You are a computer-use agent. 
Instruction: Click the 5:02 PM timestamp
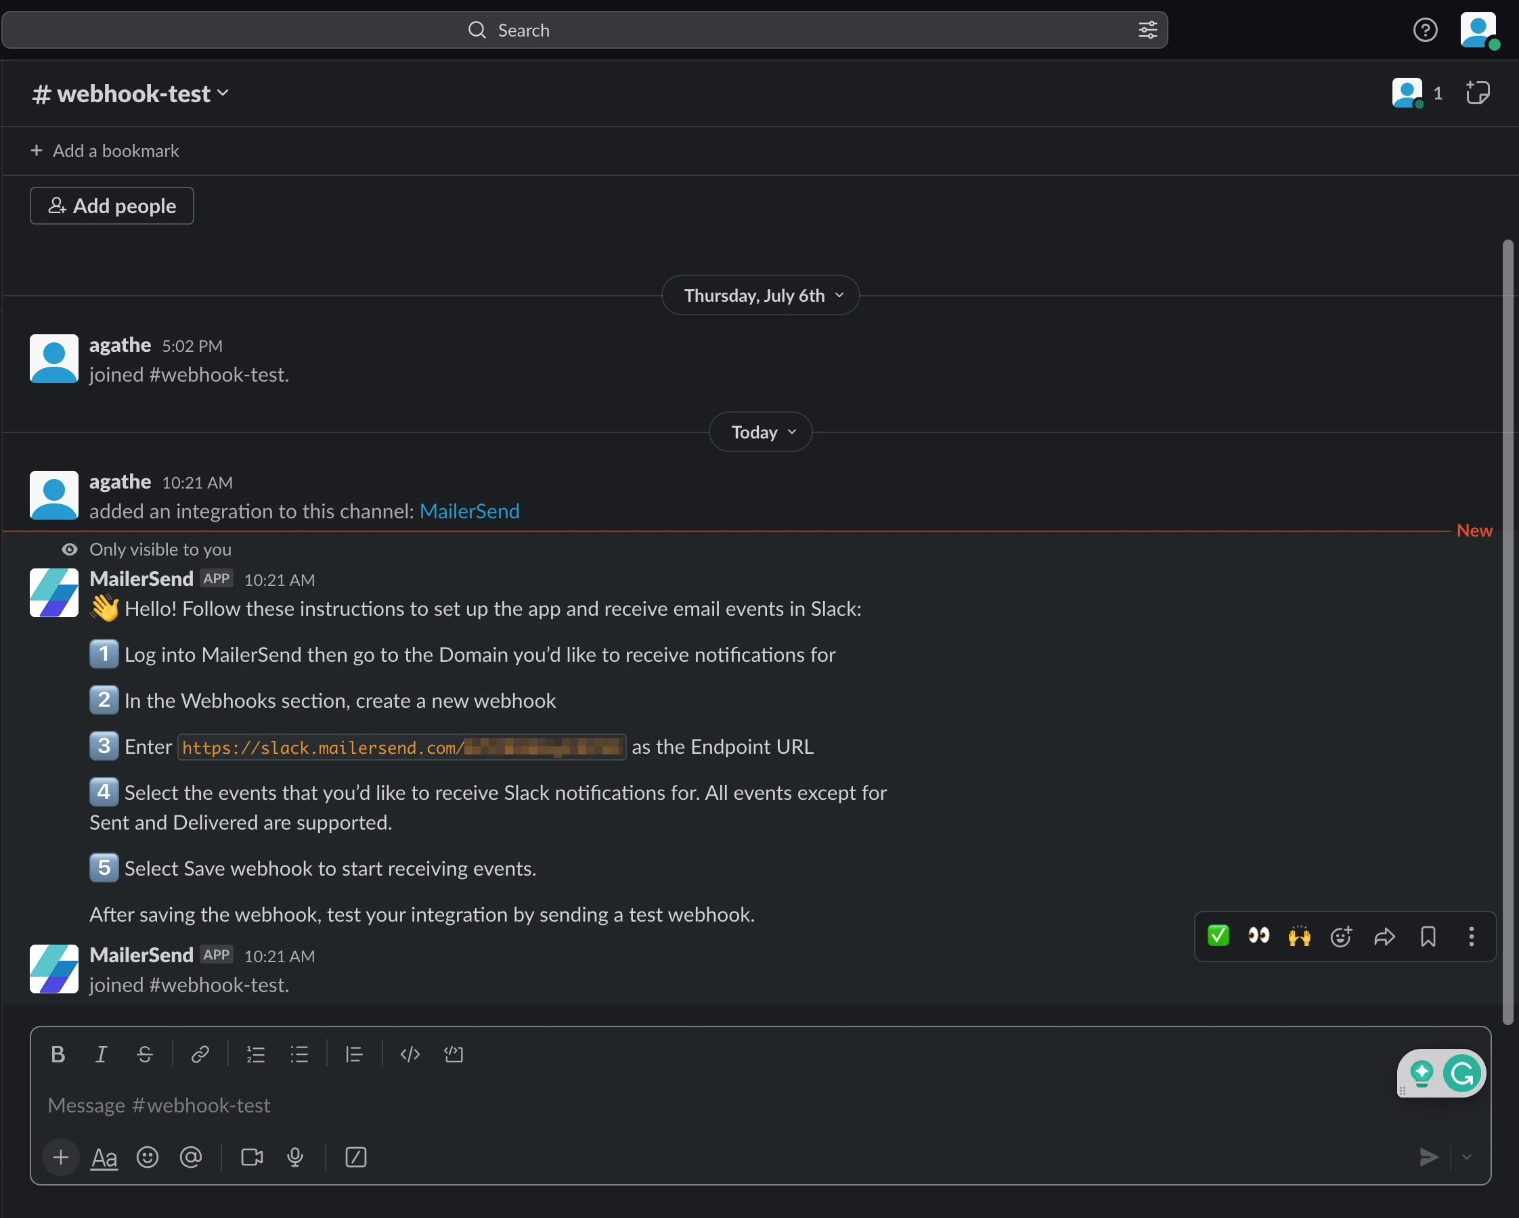pyautogui.click(x=192, y=346)
